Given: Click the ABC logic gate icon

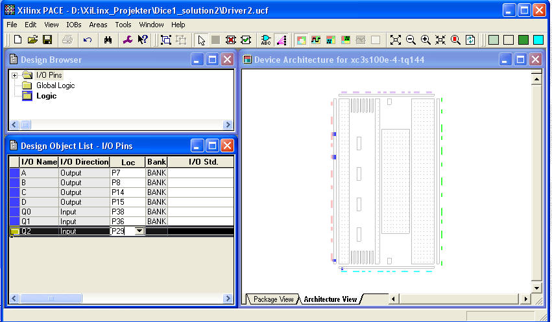Looking at the screenshot, I should 266,40.
